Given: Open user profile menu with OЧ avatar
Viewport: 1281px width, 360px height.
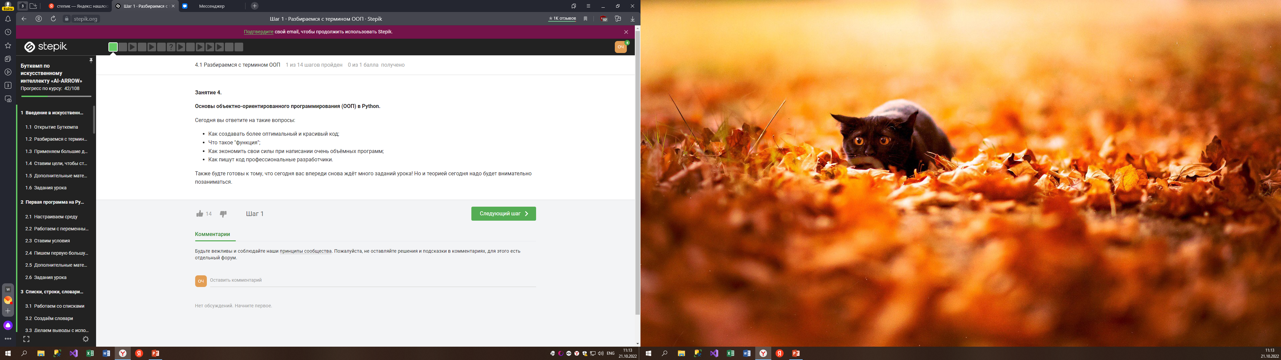Looking at the screenshot, I should 620,47.
